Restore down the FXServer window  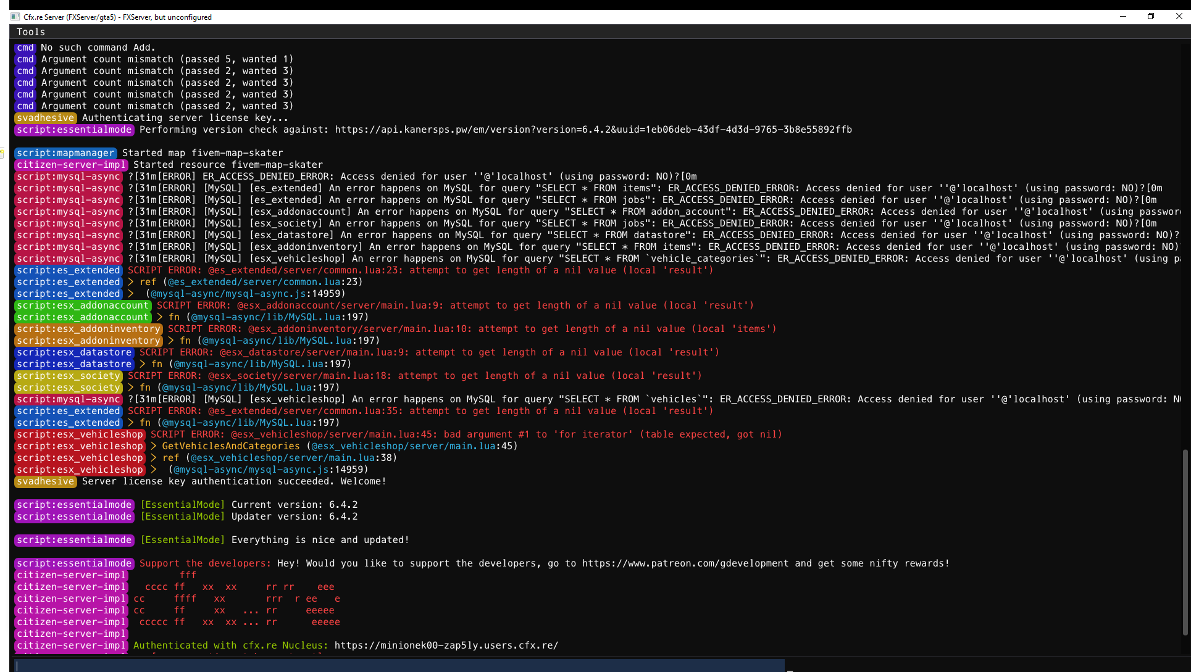[x=1150, y=17]
